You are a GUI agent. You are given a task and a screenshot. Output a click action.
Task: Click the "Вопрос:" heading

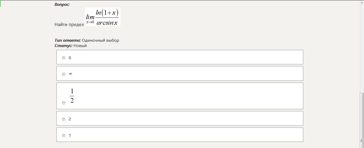[62, 5]
